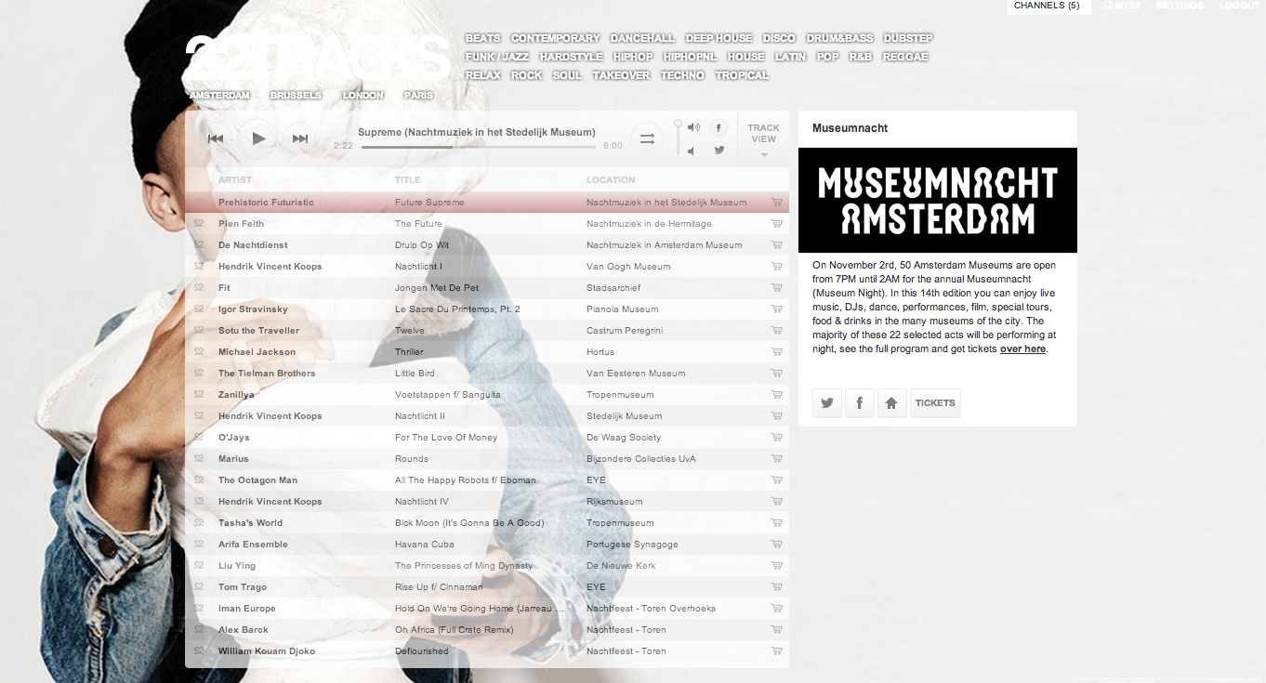Buy Future Supreme via cart icon
Viewport: 1266px width, 683px height.
[x=776, y=202]
